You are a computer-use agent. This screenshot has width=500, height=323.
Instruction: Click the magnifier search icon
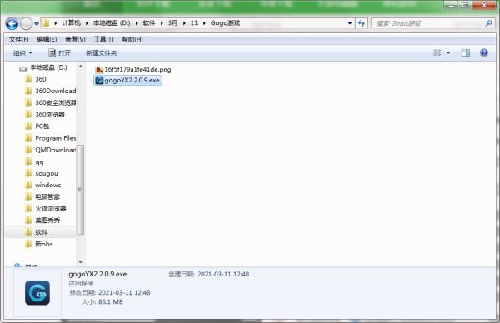(x=488, y=23)
